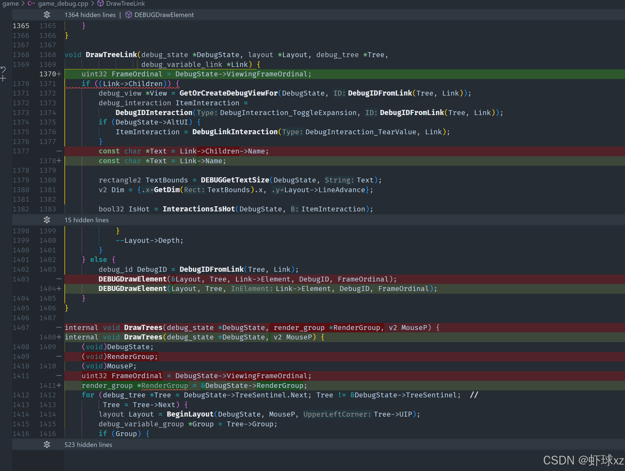
Task: Expand the 523 hidden lines unfold icon
Action: (x=47, y=444)
